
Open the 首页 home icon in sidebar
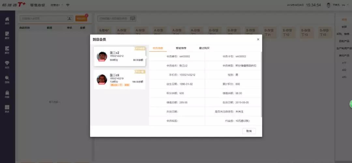point(7,20)
